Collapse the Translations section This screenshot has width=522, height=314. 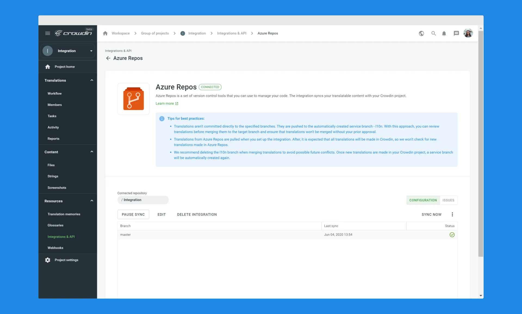pyautogui.click(x=92, y=80)
